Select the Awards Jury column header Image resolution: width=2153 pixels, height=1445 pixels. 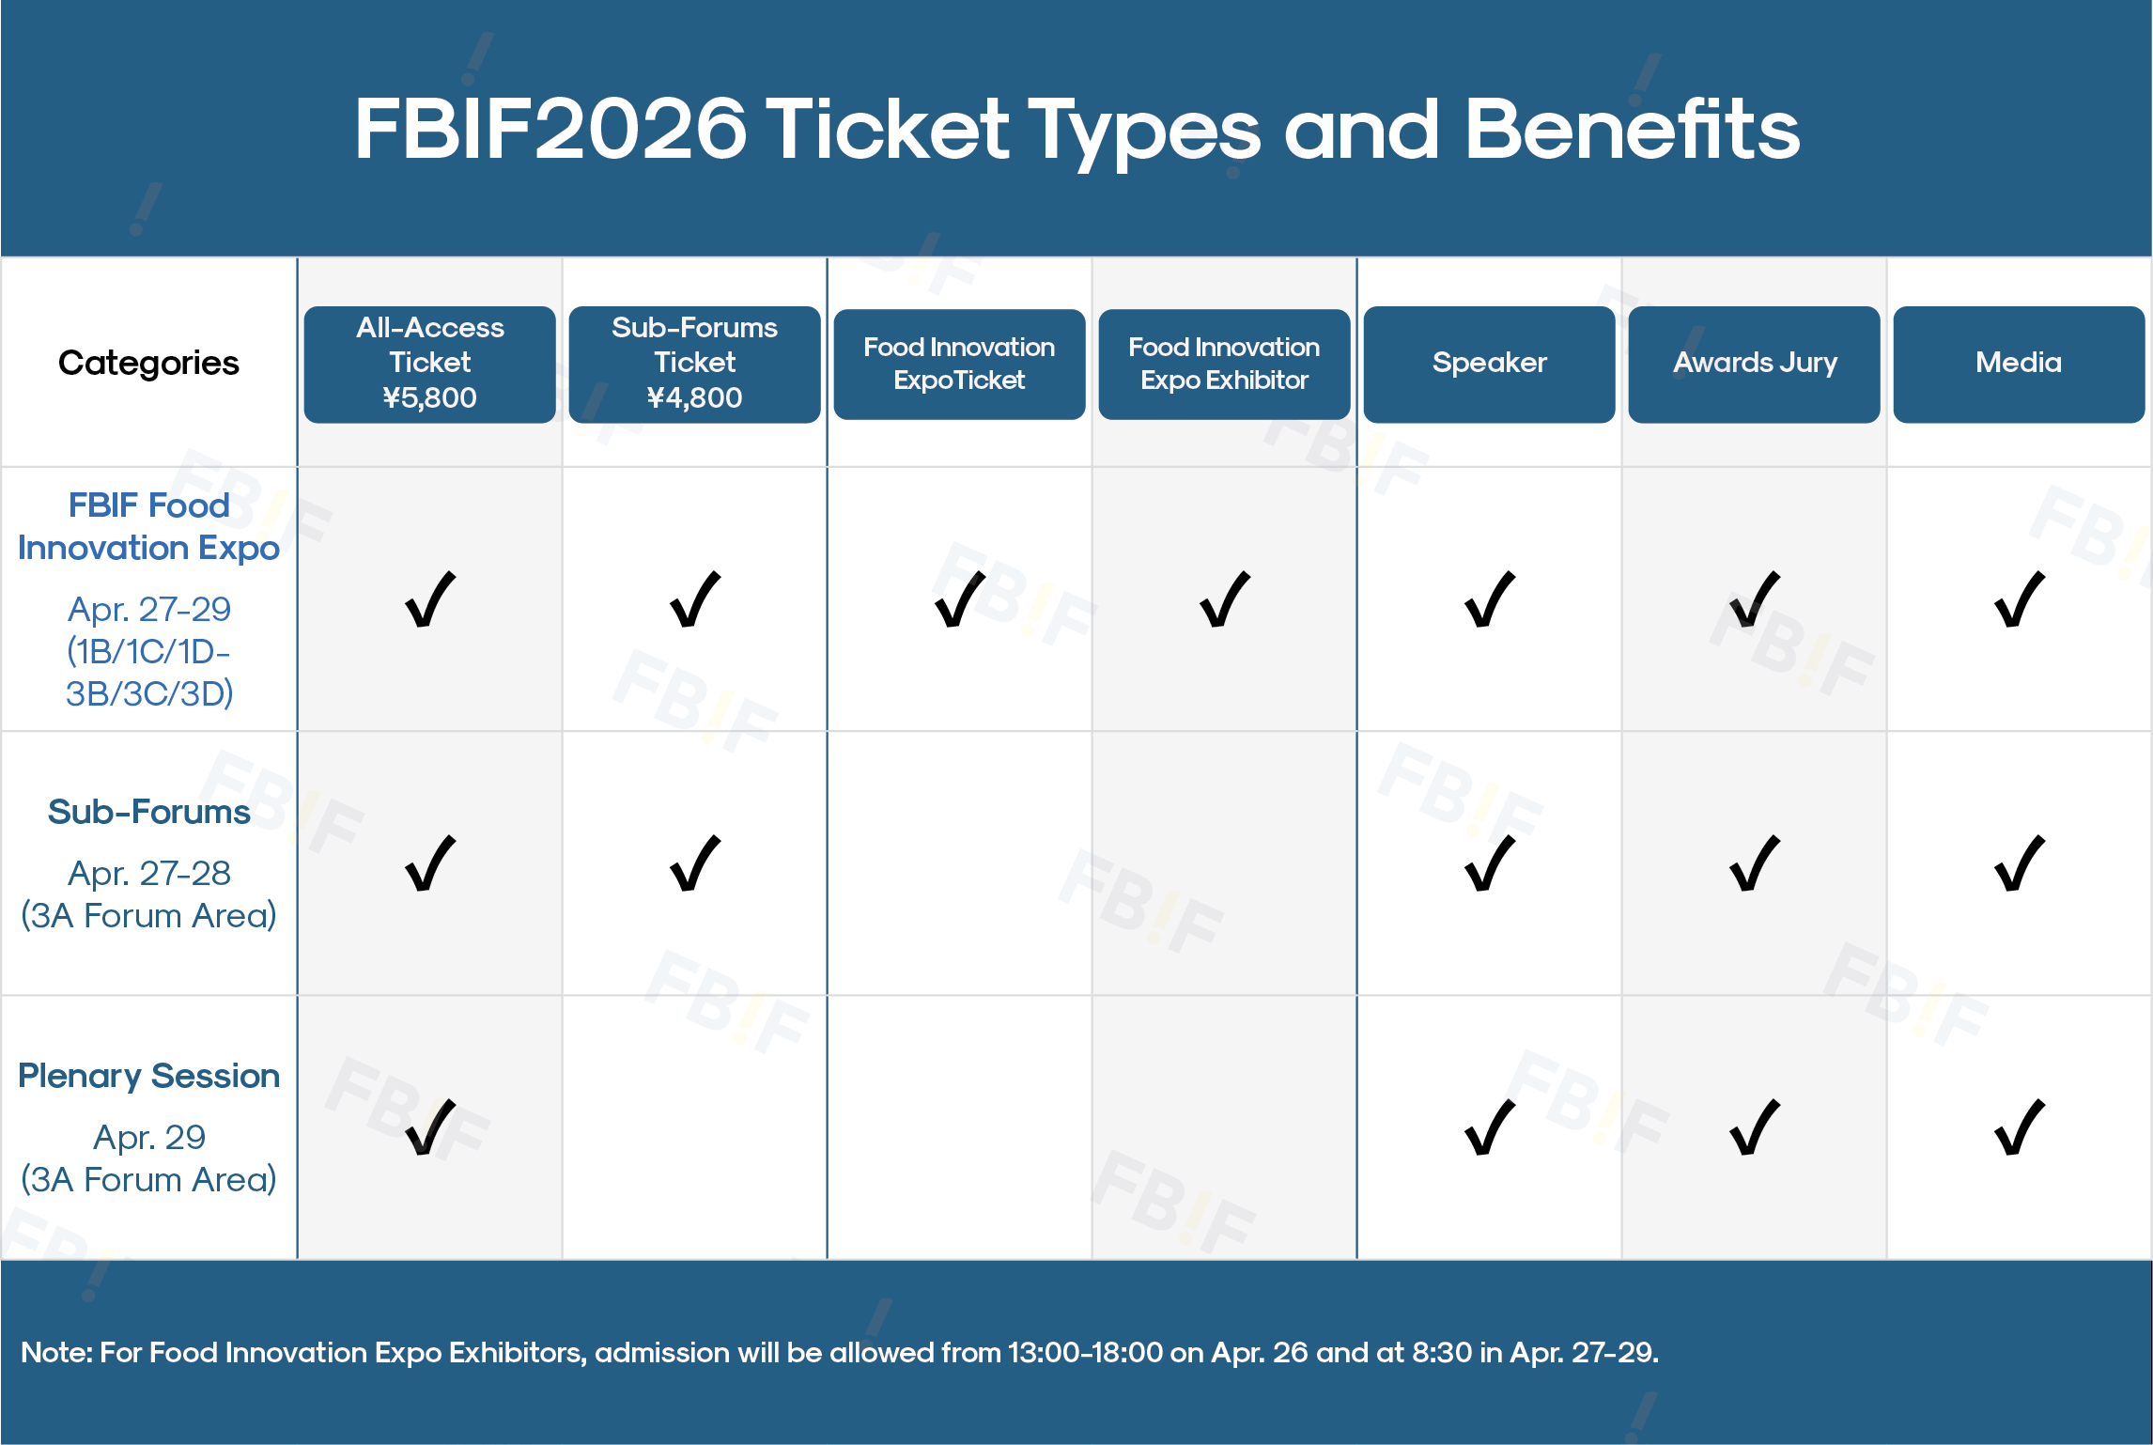point(1754,364)
